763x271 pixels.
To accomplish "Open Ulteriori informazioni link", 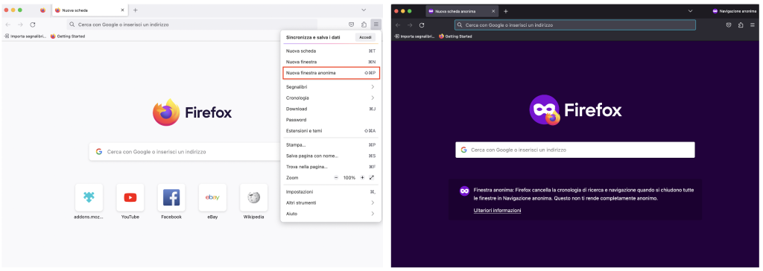I will (497, 211).
